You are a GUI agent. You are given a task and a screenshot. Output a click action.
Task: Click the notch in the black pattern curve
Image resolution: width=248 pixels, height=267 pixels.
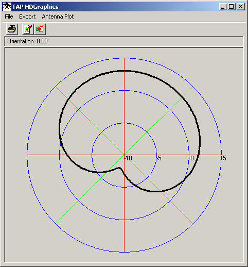pos(119,168)
